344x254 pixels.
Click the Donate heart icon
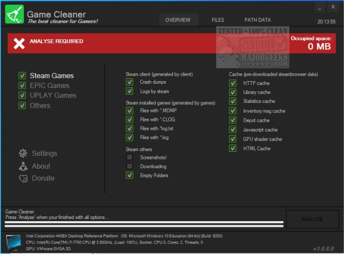coord(23,178)
